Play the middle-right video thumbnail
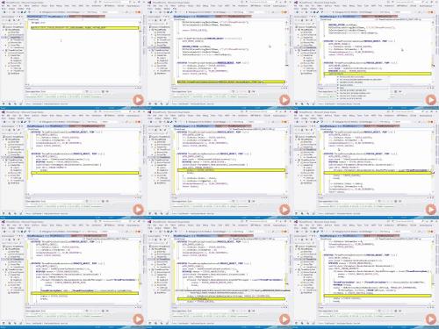Viewport: 439px width, 329px height. coord(430,210)
